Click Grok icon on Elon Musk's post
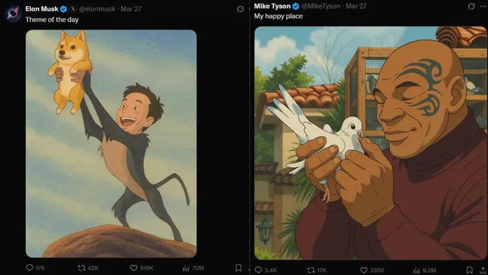488x275 pixels. coord(241,9)
